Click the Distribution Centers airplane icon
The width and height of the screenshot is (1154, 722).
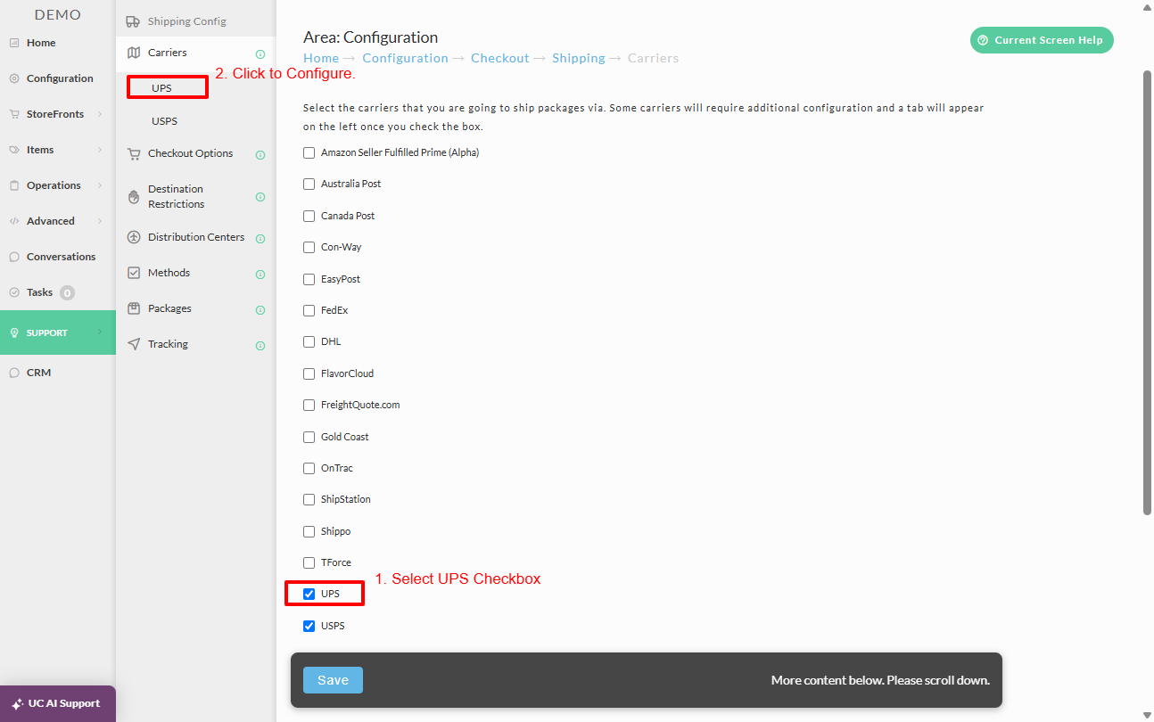[x=134, y=237]
